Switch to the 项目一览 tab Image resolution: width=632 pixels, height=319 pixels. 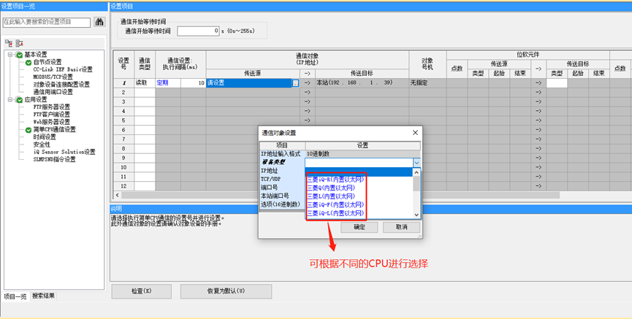tap(15, 296)
